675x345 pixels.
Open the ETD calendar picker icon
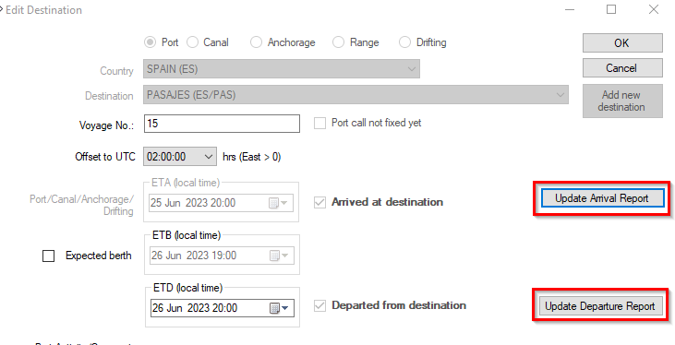pyautogui.click(x=279, y=308)
